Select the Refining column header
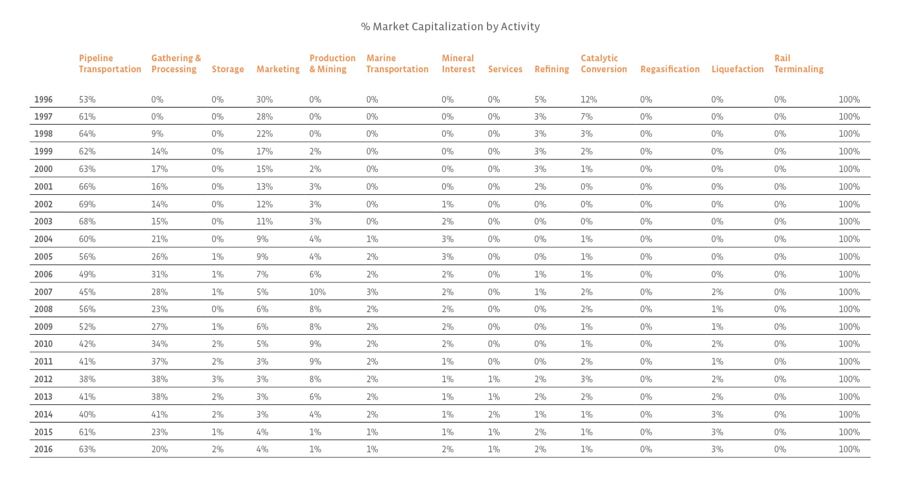This screenshot has width=910, height=481. point(552,69)
